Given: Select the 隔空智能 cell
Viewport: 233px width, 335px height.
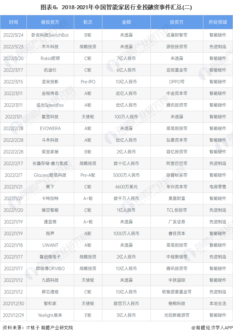Looking at the screenshot, I should pos(50,210).
